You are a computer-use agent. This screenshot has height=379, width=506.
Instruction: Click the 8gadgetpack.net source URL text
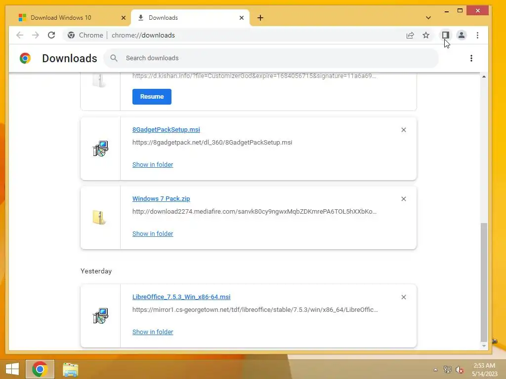point(212,143)
